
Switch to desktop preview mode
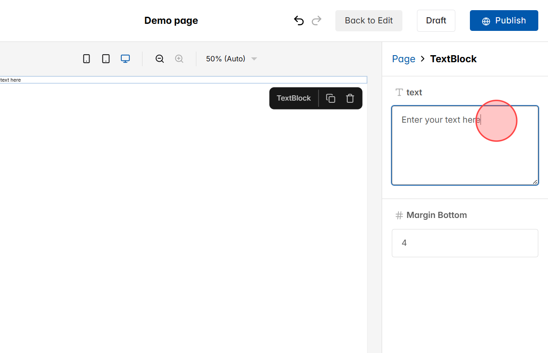point(125,58)
